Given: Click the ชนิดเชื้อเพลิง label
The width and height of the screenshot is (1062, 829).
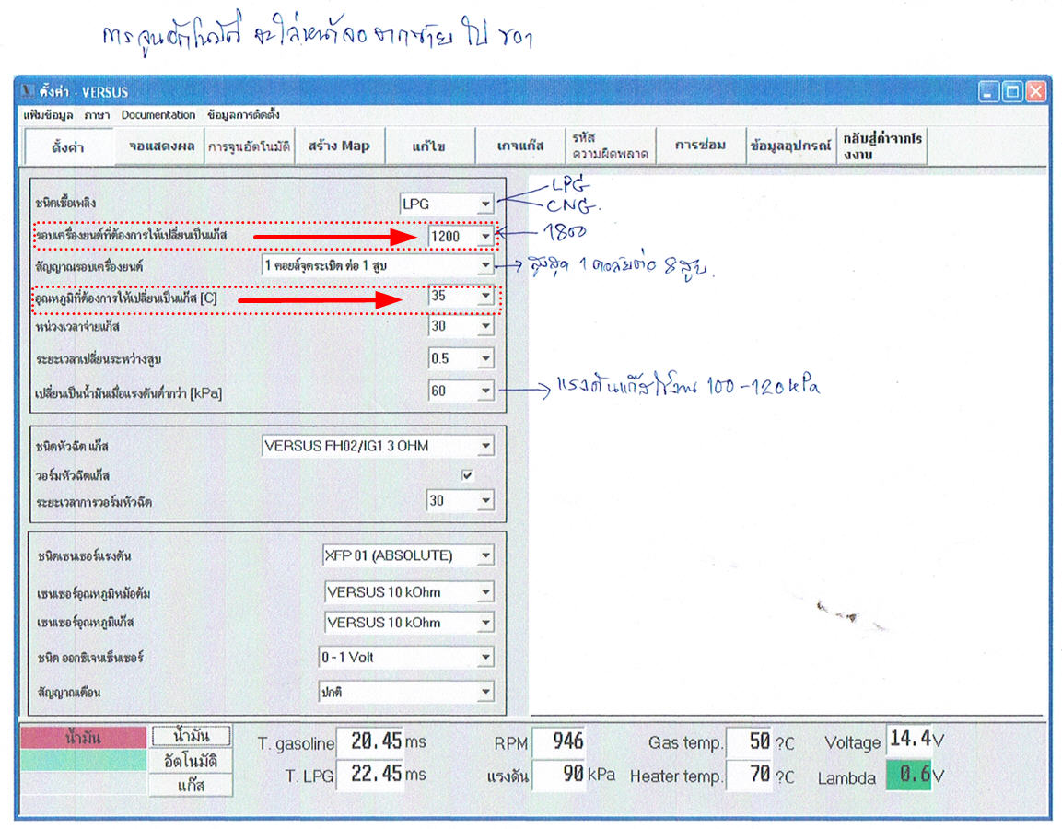Looking at the screenshot, I should coord(65,203).
